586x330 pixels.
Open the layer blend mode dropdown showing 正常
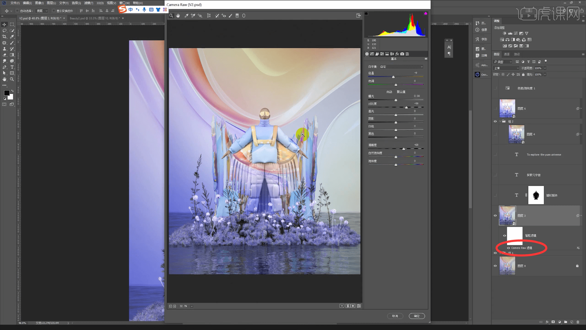(506, 68)
